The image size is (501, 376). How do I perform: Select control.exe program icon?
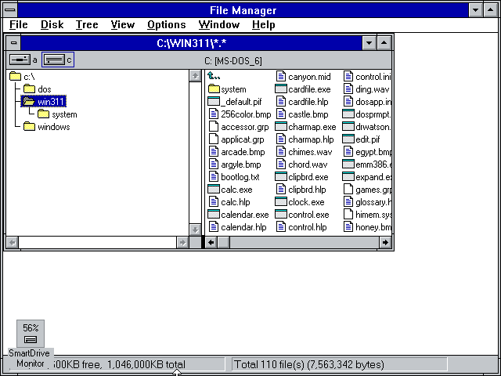(x=281, y=214)
